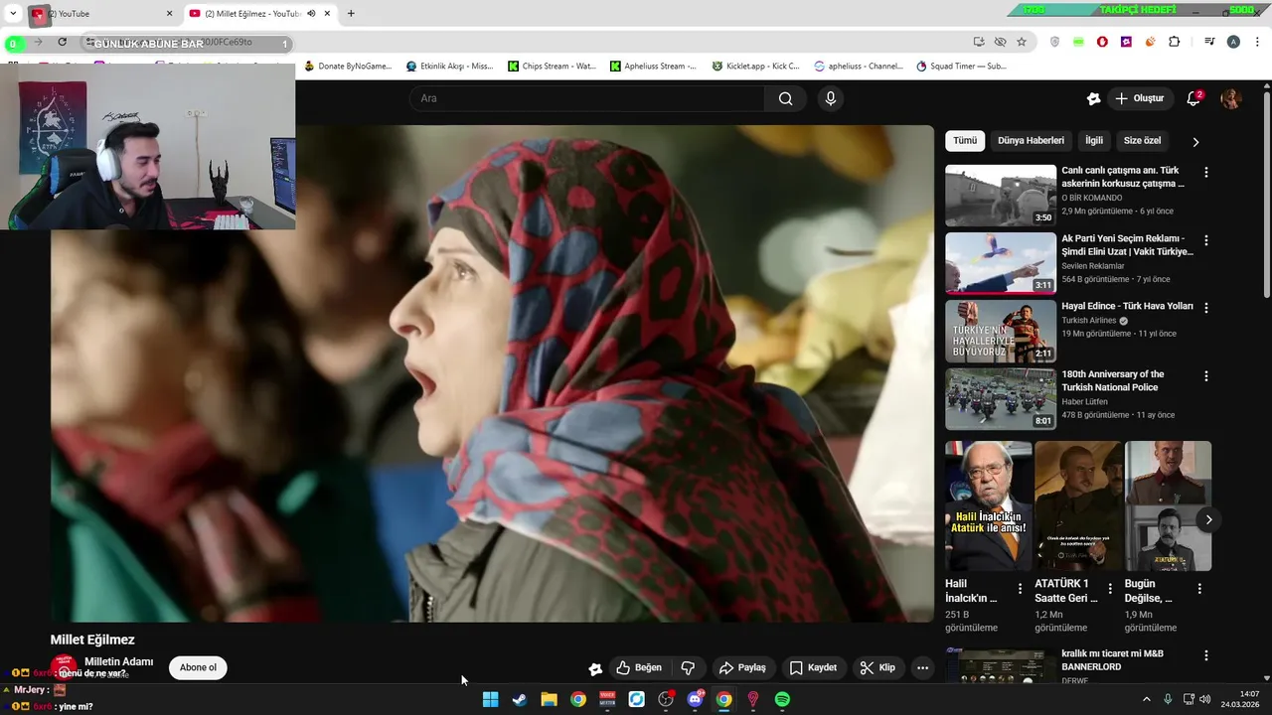The image size is (1272, 715).
Task: Open Chrome profile A avatar
Action: point(1233,42)
